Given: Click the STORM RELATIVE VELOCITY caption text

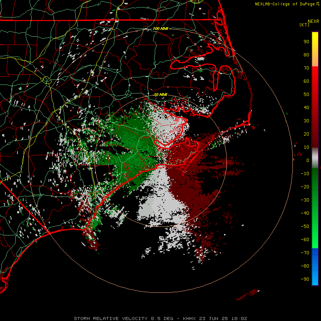Looking at the screenshot, I should [x=111, y=319].
